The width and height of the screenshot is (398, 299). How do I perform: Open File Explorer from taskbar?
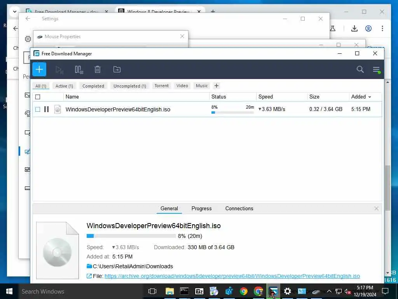pyautogui.click(x=169, y=291)
